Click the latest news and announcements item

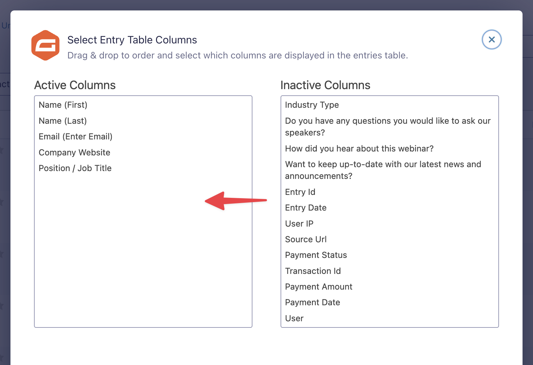click(383, 170)
